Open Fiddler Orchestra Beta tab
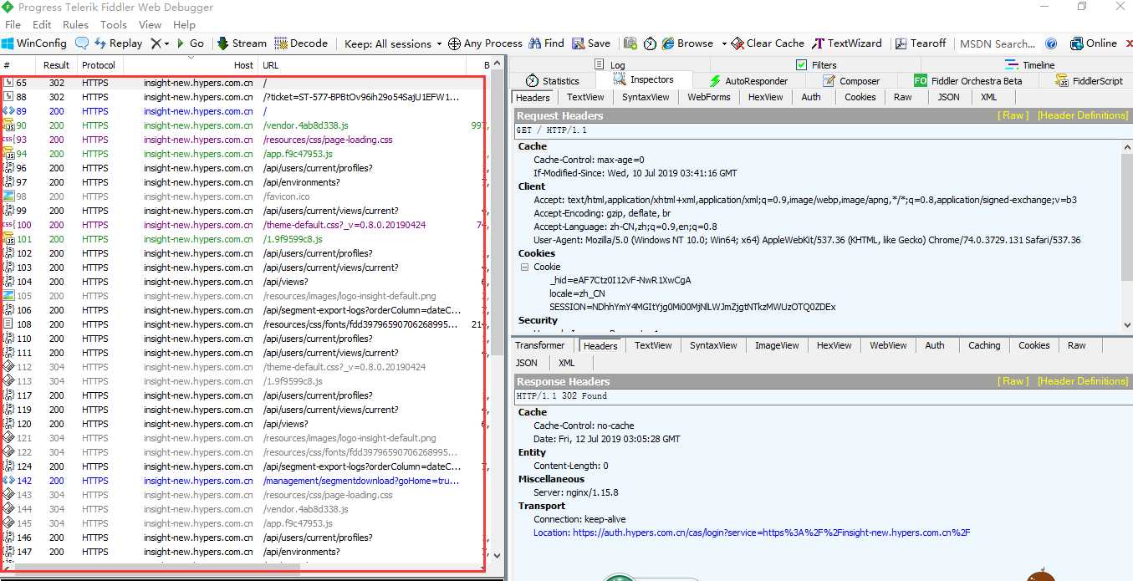This screenshot has width=1133, height=581. click(968, 81)
